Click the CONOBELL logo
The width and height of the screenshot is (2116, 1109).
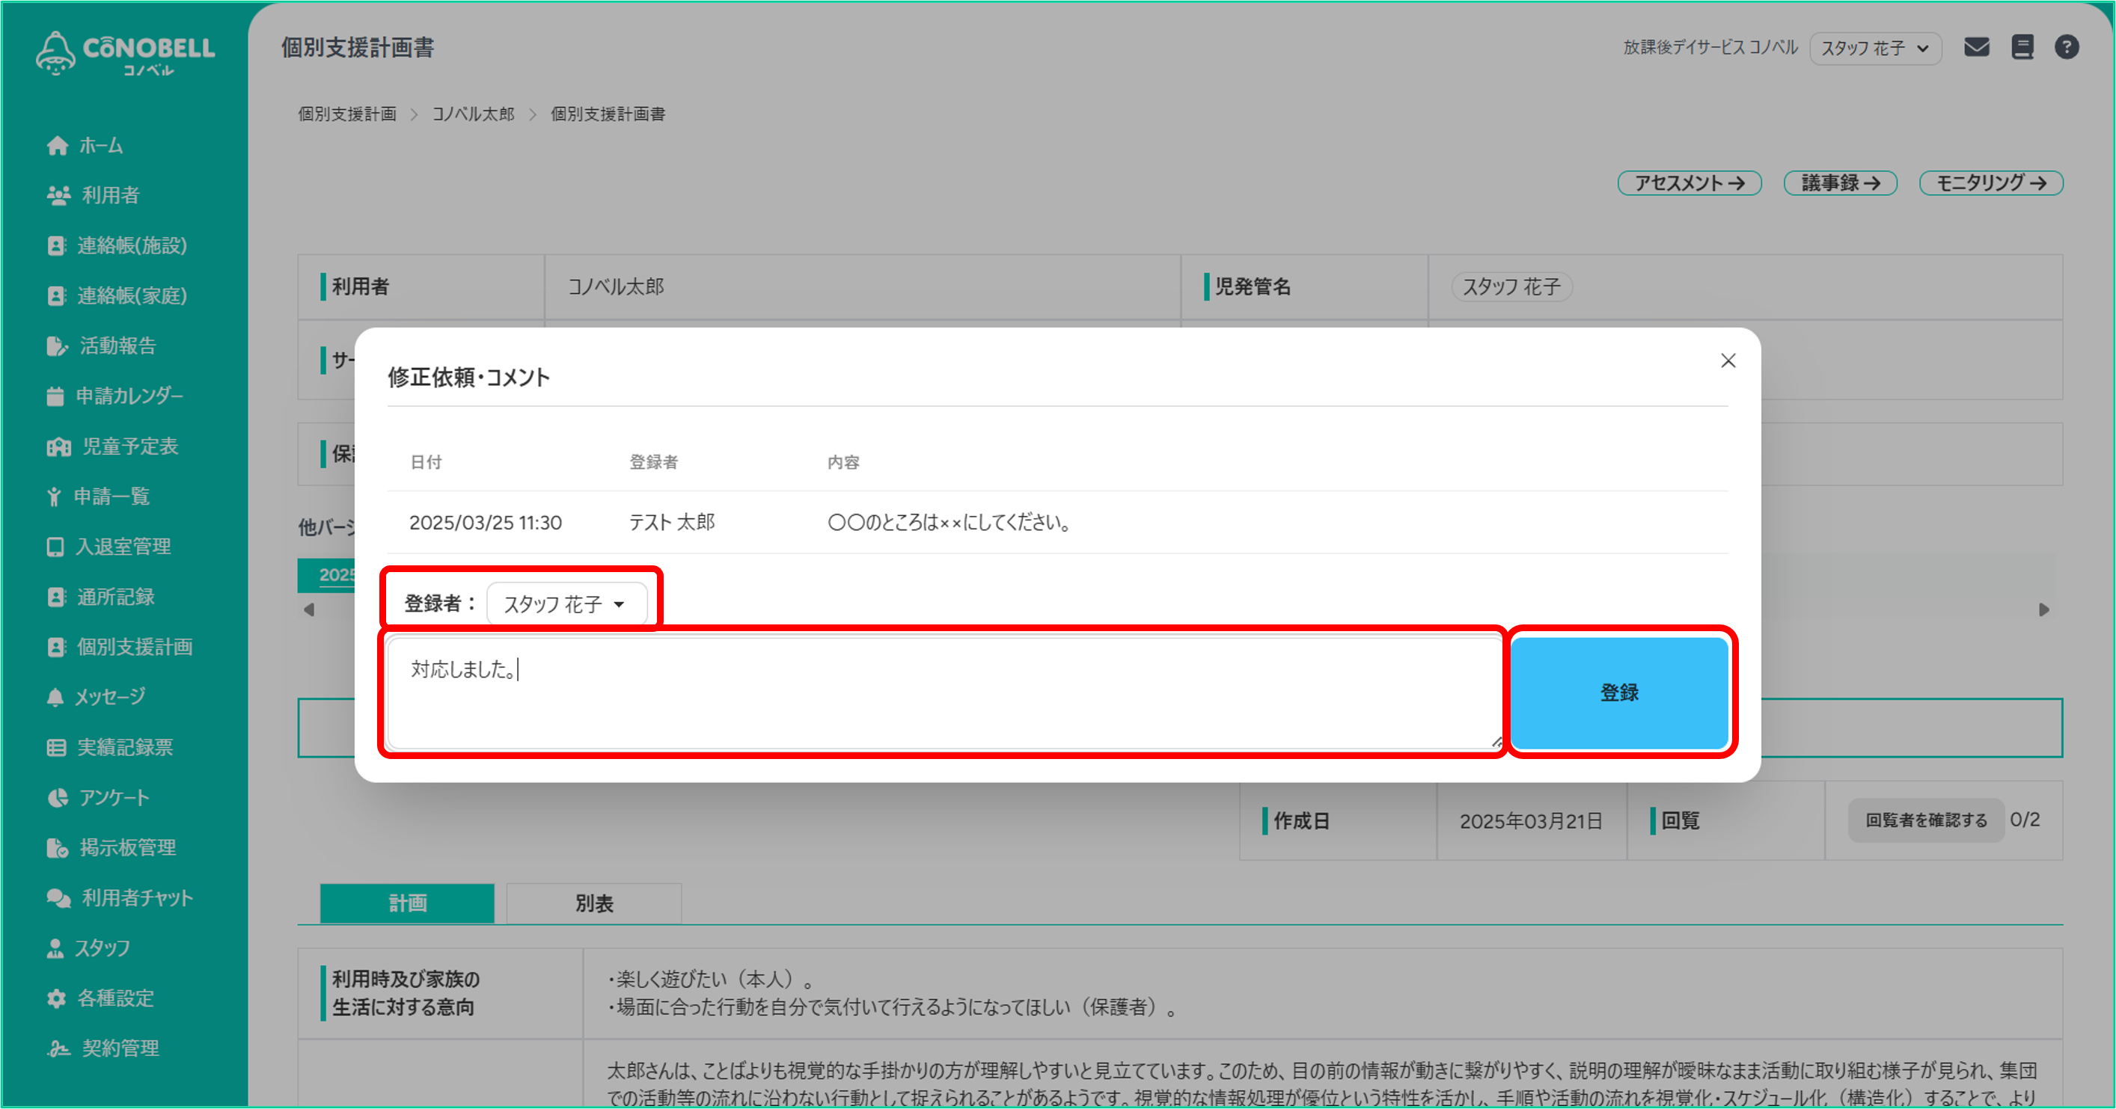[x=125, y=54]
